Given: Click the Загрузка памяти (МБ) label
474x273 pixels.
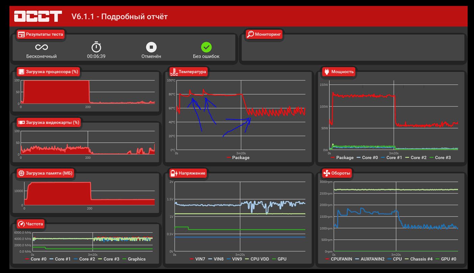Looking at the screenshot, I should 49,173.
